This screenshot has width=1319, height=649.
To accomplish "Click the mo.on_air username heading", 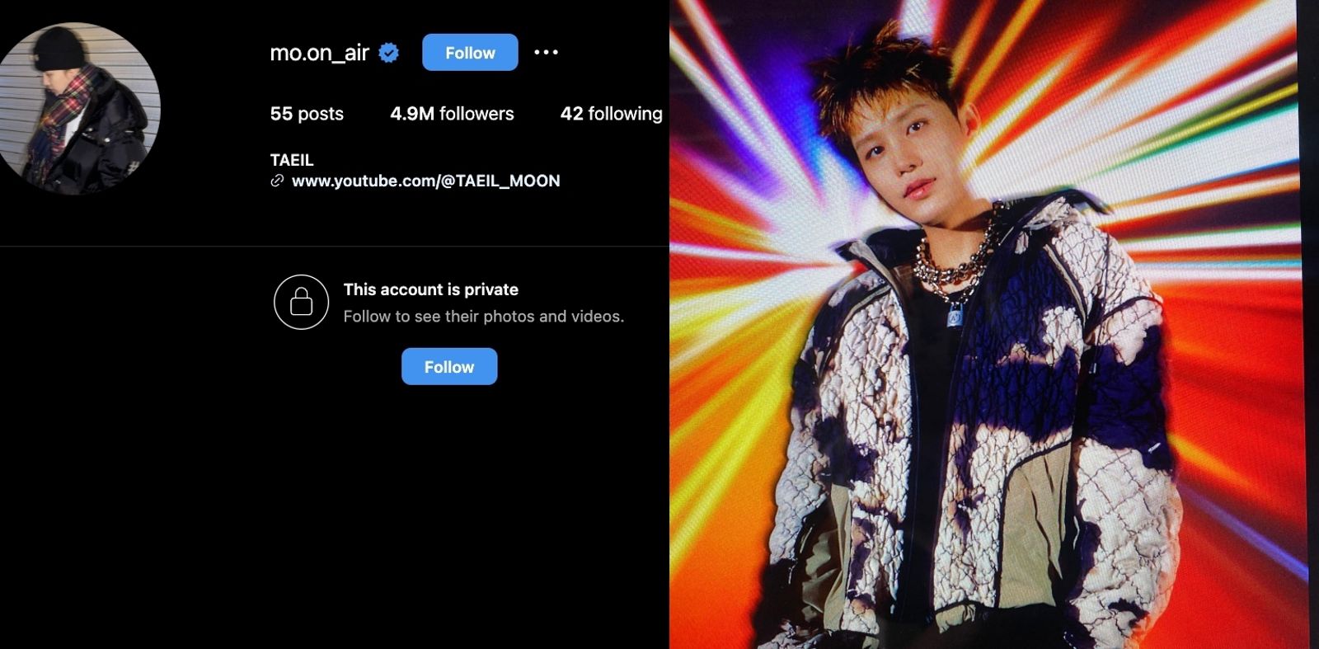I will 319,53.
